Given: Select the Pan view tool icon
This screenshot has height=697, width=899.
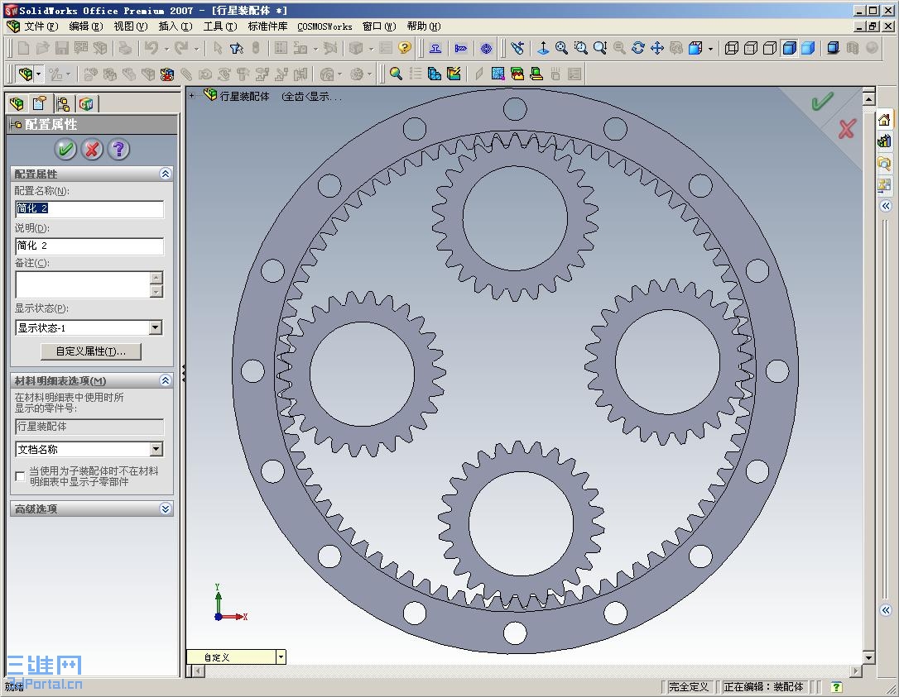Looking at the screenshot, I should point(657,48).
